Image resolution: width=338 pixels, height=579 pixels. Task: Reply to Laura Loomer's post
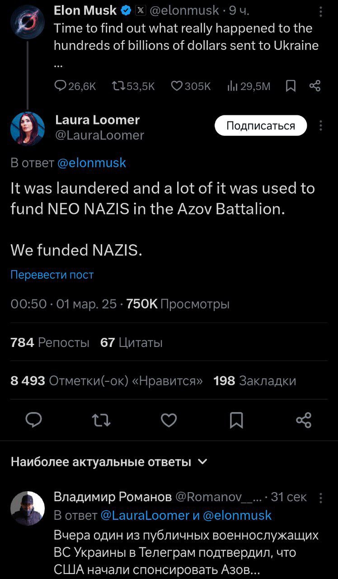[34, 421]
